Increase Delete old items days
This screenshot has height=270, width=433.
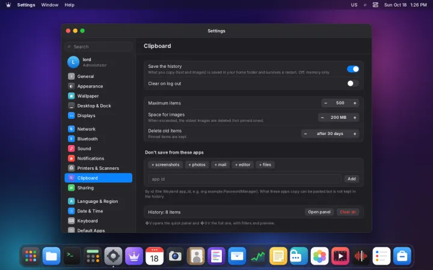[x=355, y=134]
